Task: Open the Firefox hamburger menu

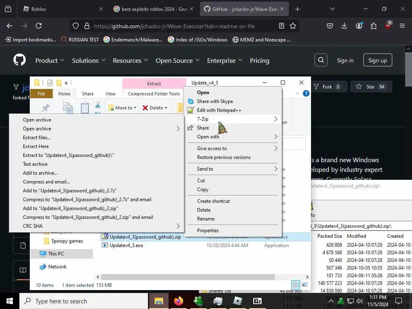Action: [x=402, y=26]
